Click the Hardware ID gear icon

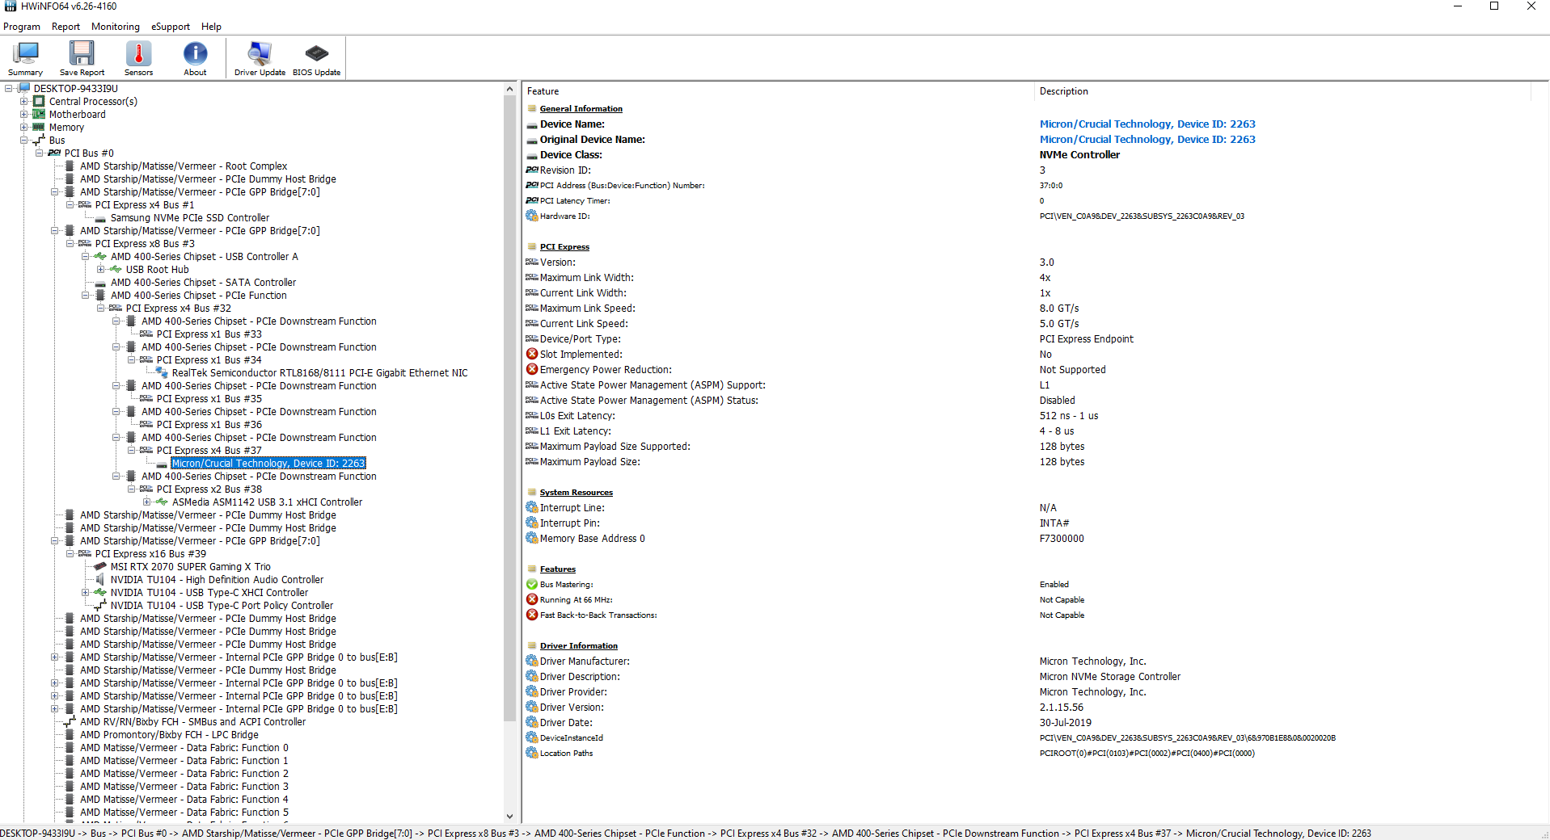(x=532, y=216)
